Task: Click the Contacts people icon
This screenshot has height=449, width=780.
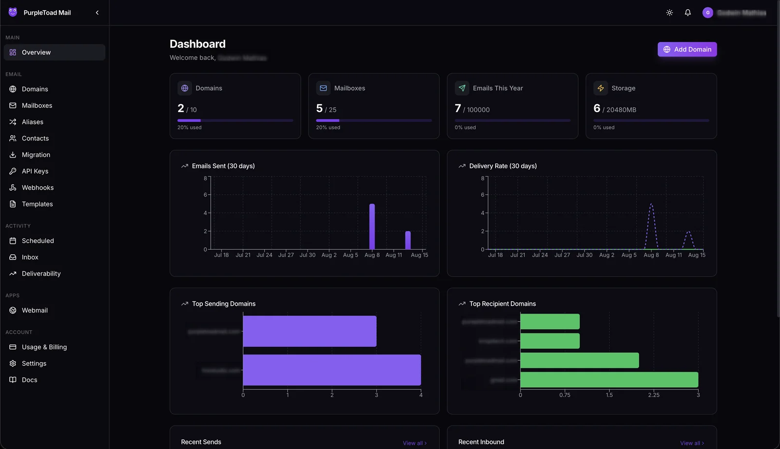Action: [13, 138]
